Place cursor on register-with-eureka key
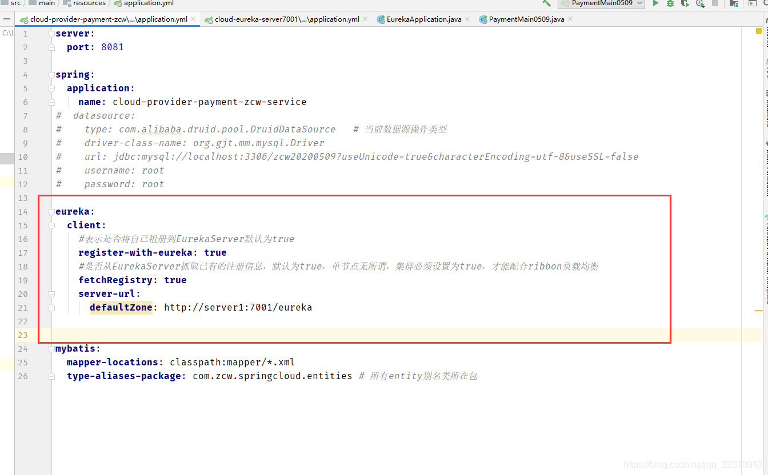Screen dimensions: 768x475 tap(135, 253)
